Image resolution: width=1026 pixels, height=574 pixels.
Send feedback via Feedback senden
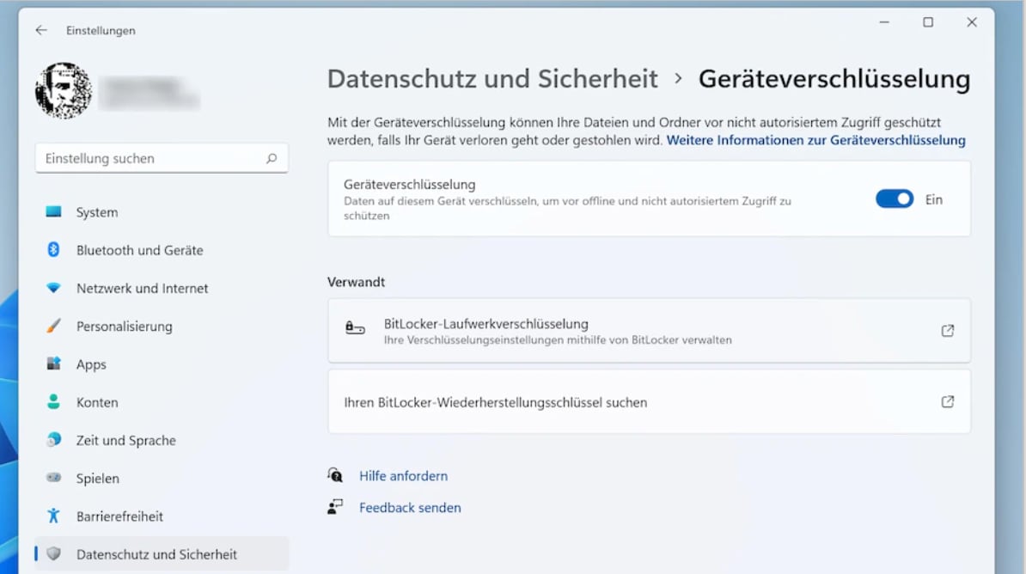410,507
